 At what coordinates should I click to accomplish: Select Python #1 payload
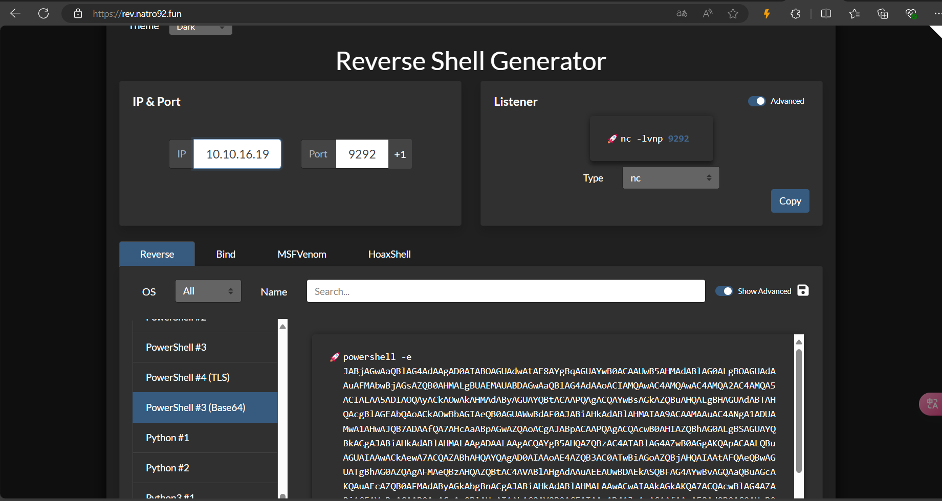pyautogui.click(x=205, y=438)
